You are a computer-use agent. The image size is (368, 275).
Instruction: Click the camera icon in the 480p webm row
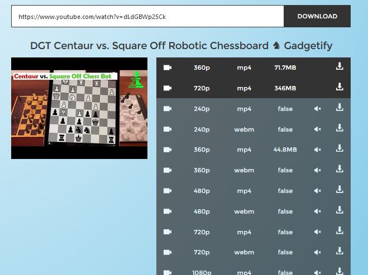168,211
